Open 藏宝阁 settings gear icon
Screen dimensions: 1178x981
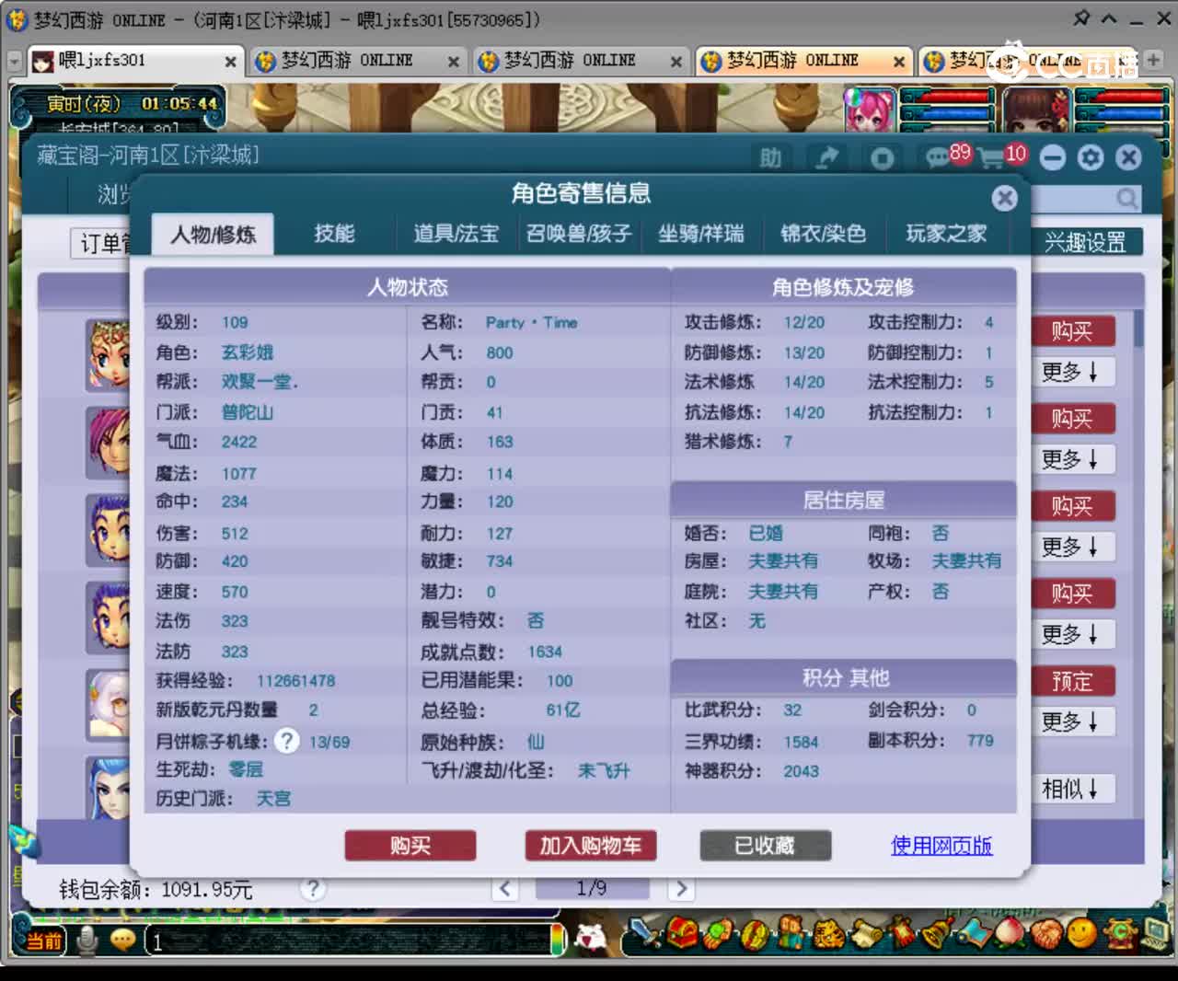(1091, 158)
